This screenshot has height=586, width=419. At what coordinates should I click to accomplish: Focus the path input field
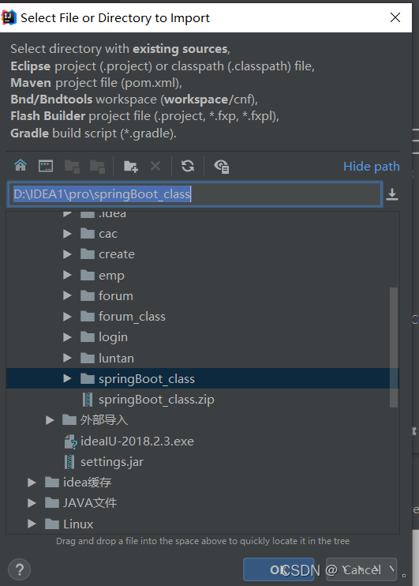click(x=195, y=194)
